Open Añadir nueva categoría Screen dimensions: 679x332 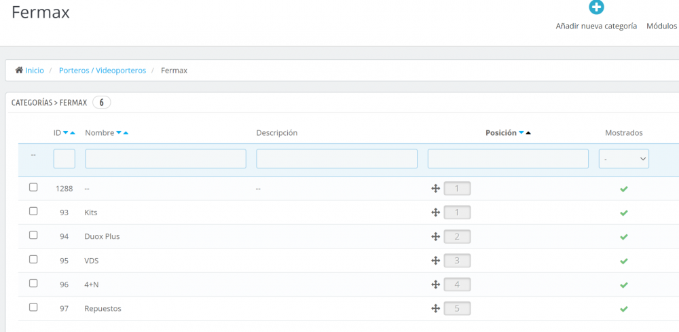596,26
